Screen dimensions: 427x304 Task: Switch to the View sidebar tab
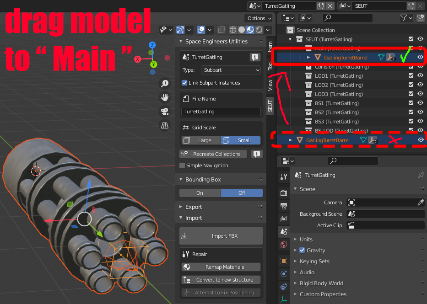pos(270,85)
